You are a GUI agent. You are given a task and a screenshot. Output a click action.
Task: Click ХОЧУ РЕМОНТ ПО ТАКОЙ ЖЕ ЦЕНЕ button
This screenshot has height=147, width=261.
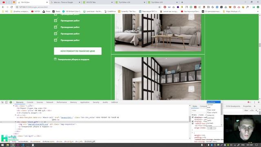pos(77,51)
